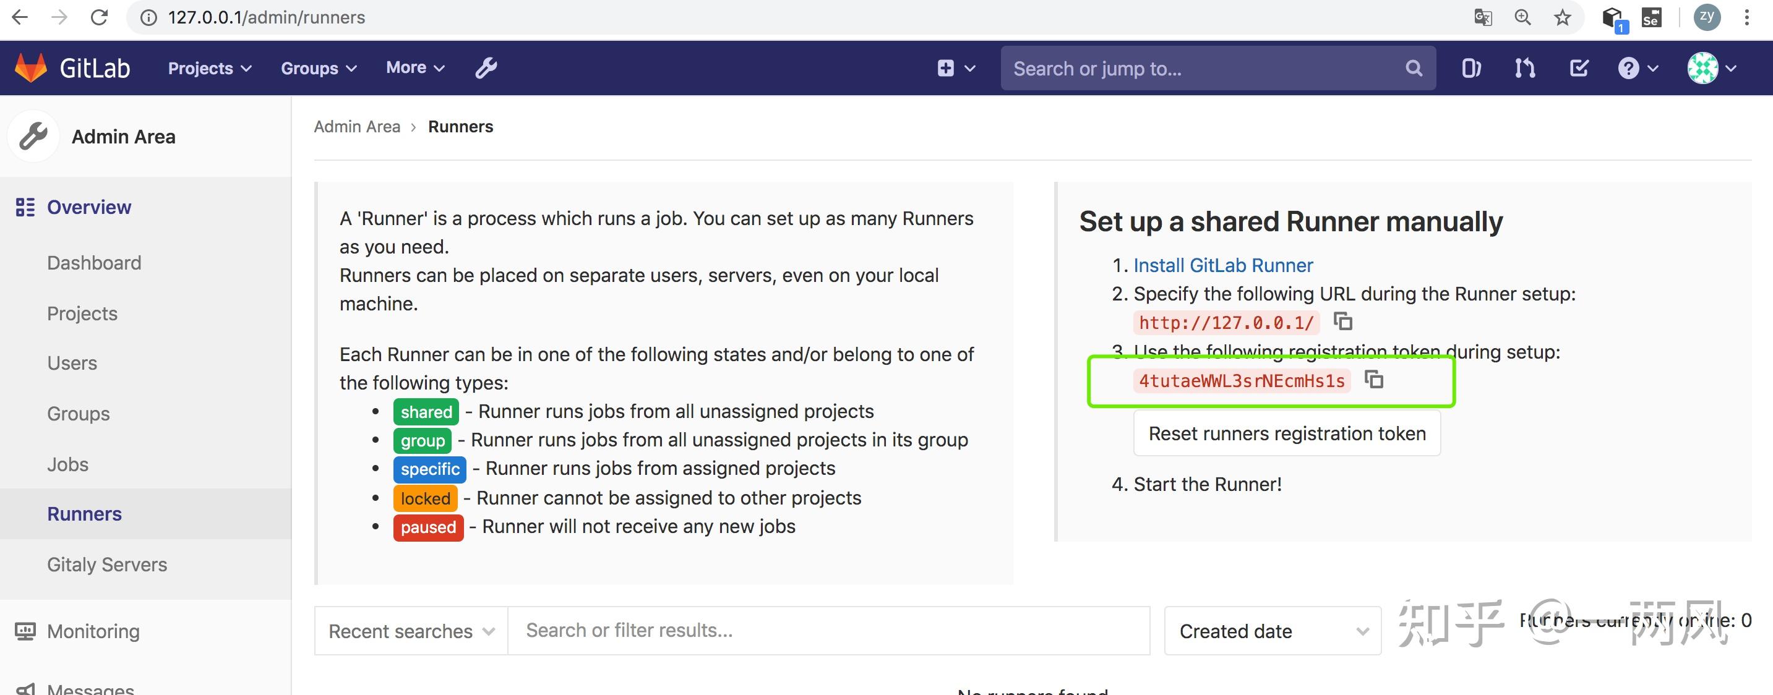Click the Install GitLab Runner link
Image resolution: width=1773 pixels, height=695 pixels.
[1223, 266]
